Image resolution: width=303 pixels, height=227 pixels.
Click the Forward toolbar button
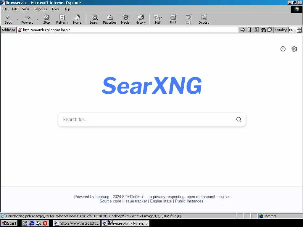pos(27,19)
